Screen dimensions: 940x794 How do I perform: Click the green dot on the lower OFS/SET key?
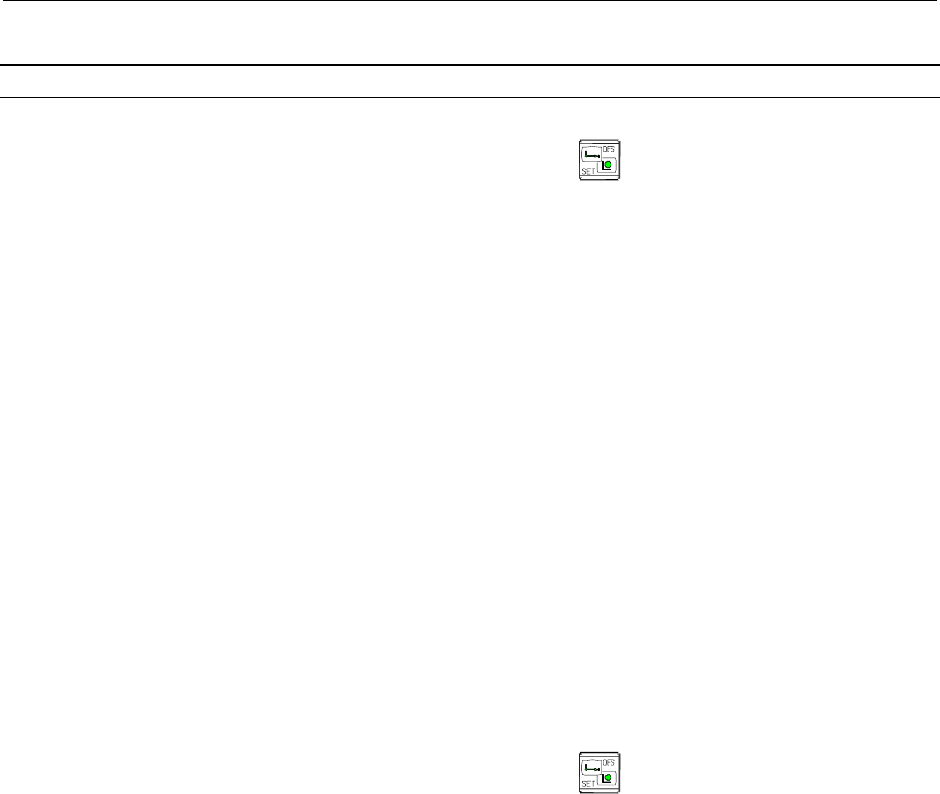[608, 778]
